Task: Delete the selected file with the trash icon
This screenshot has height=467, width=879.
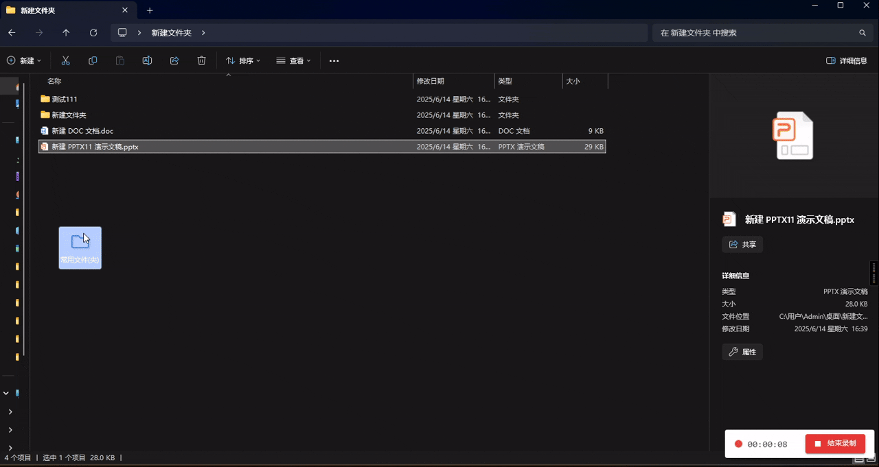Action: (201, 61)
